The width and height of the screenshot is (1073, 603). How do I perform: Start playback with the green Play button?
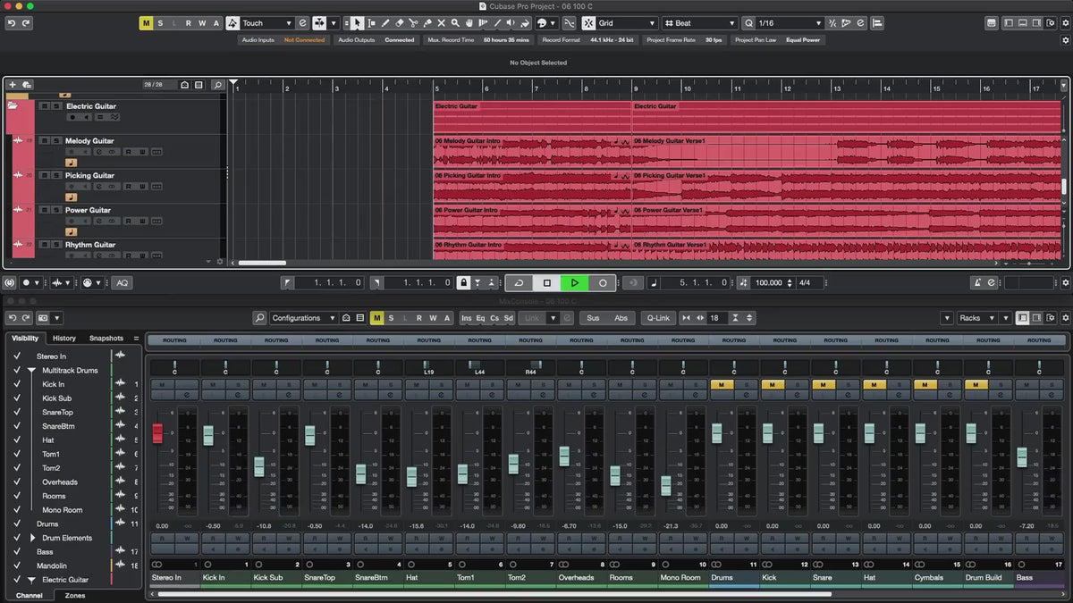click(x=574, y=283)
